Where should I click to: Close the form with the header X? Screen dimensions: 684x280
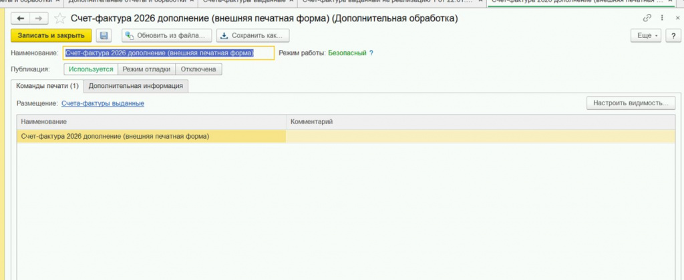pyautogui.click(x=677, y=18)
